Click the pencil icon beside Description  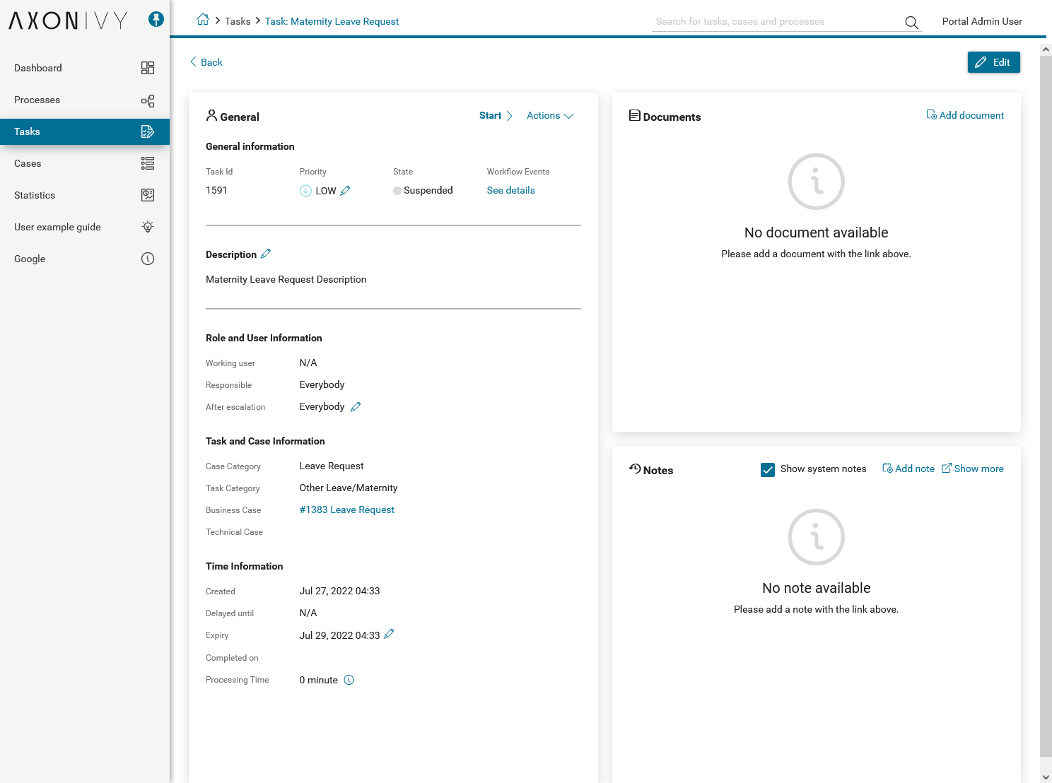266,254
